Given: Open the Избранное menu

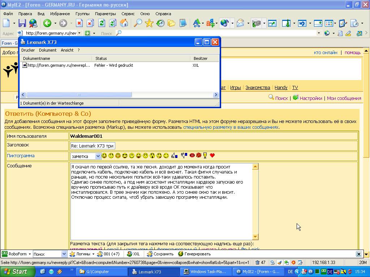Looking at the screenshot, I should tap(60, 14).
